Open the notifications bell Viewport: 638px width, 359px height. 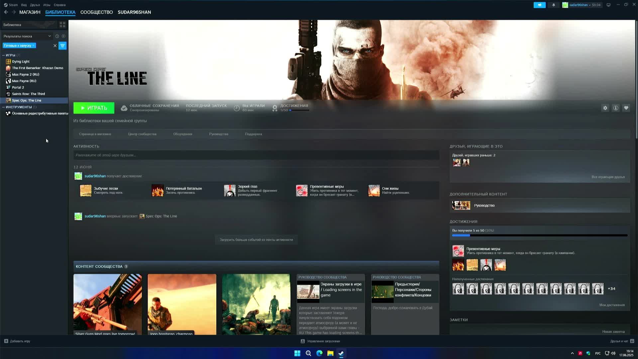coord(554,5)
